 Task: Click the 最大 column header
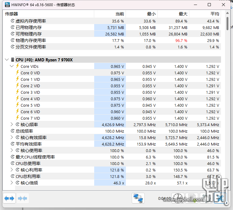pos(173,14)
